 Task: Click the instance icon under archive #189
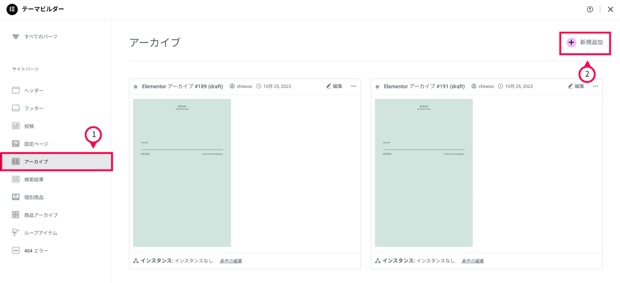136,261
